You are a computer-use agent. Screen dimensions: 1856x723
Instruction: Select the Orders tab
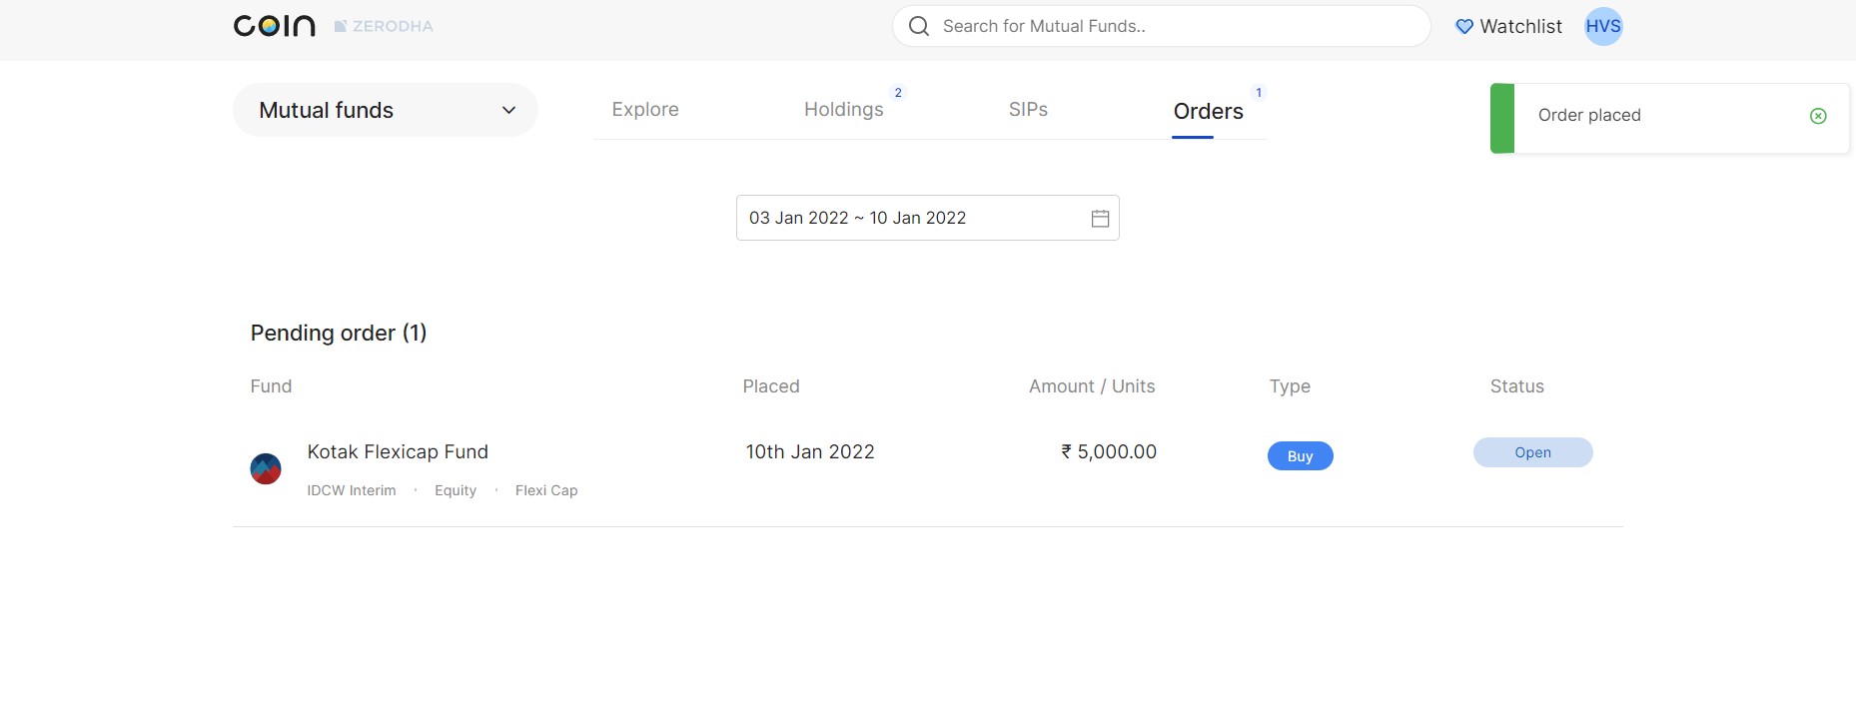click(x=1208, y=111)
